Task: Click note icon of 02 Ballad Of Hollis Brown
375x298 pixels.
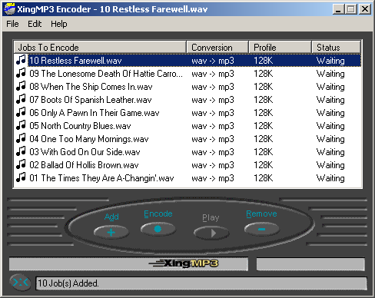Action: click(x=21, y=164)
